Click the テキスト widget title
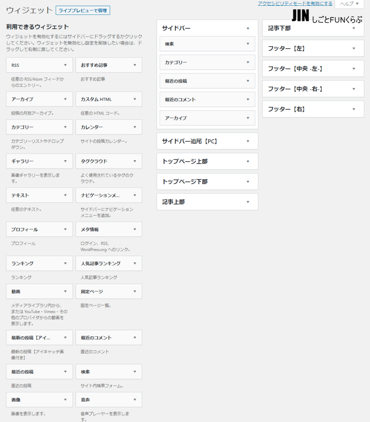 click(x=20, y=195)
